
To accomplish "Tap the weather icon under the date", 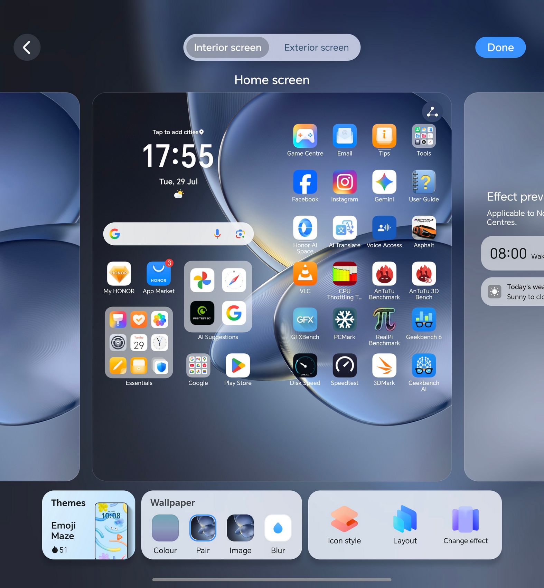I will tap(179, 194).
